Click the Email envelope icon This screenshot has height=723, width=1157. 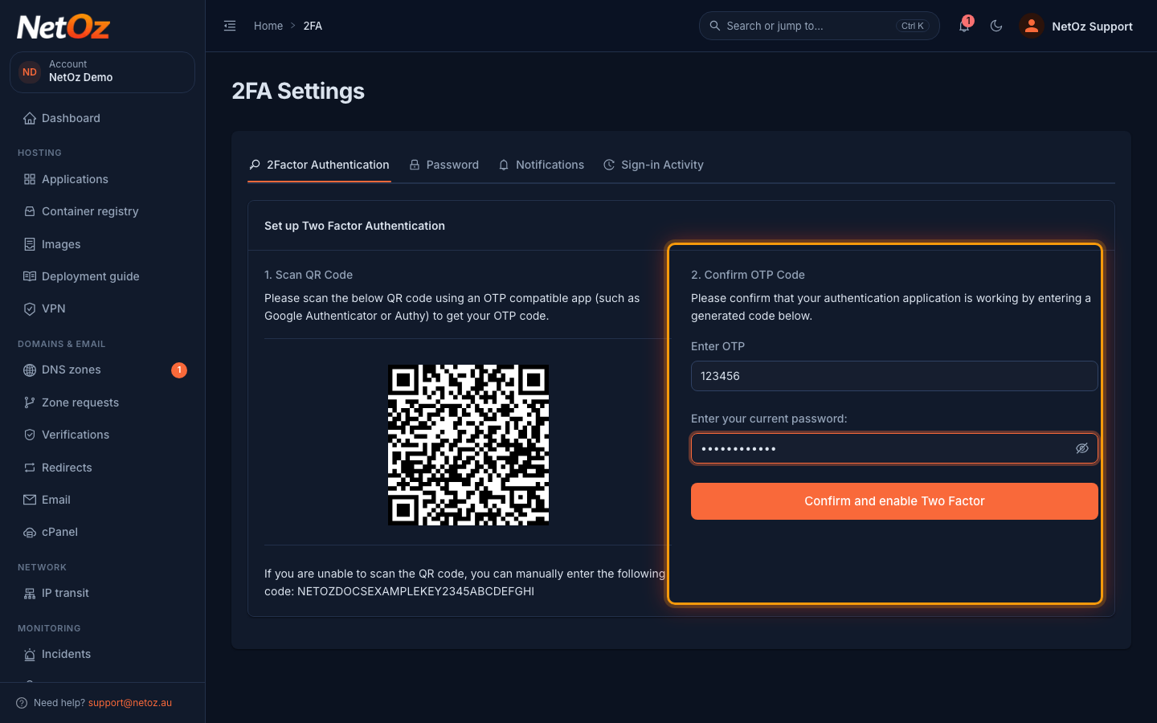coord(30,500)
